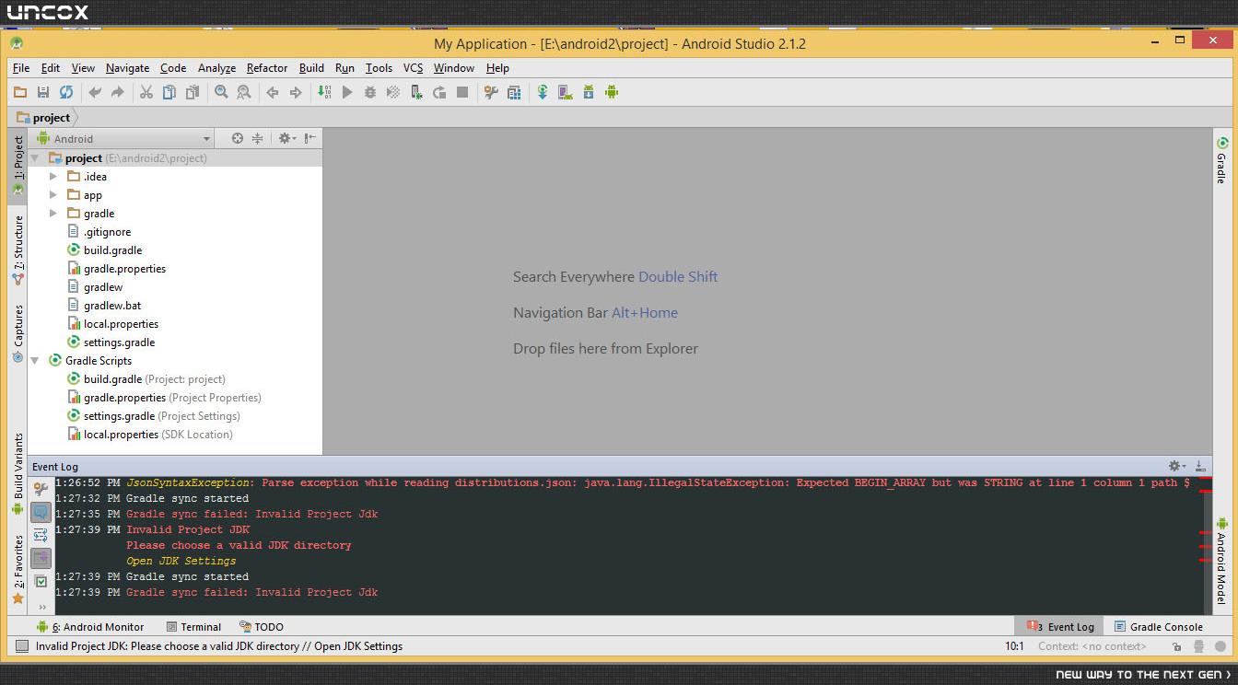This screenshot has width=1238, height=685.
Task: Hide the Event Log panel using its hide icon
Action: click(x=1200, y=466)
